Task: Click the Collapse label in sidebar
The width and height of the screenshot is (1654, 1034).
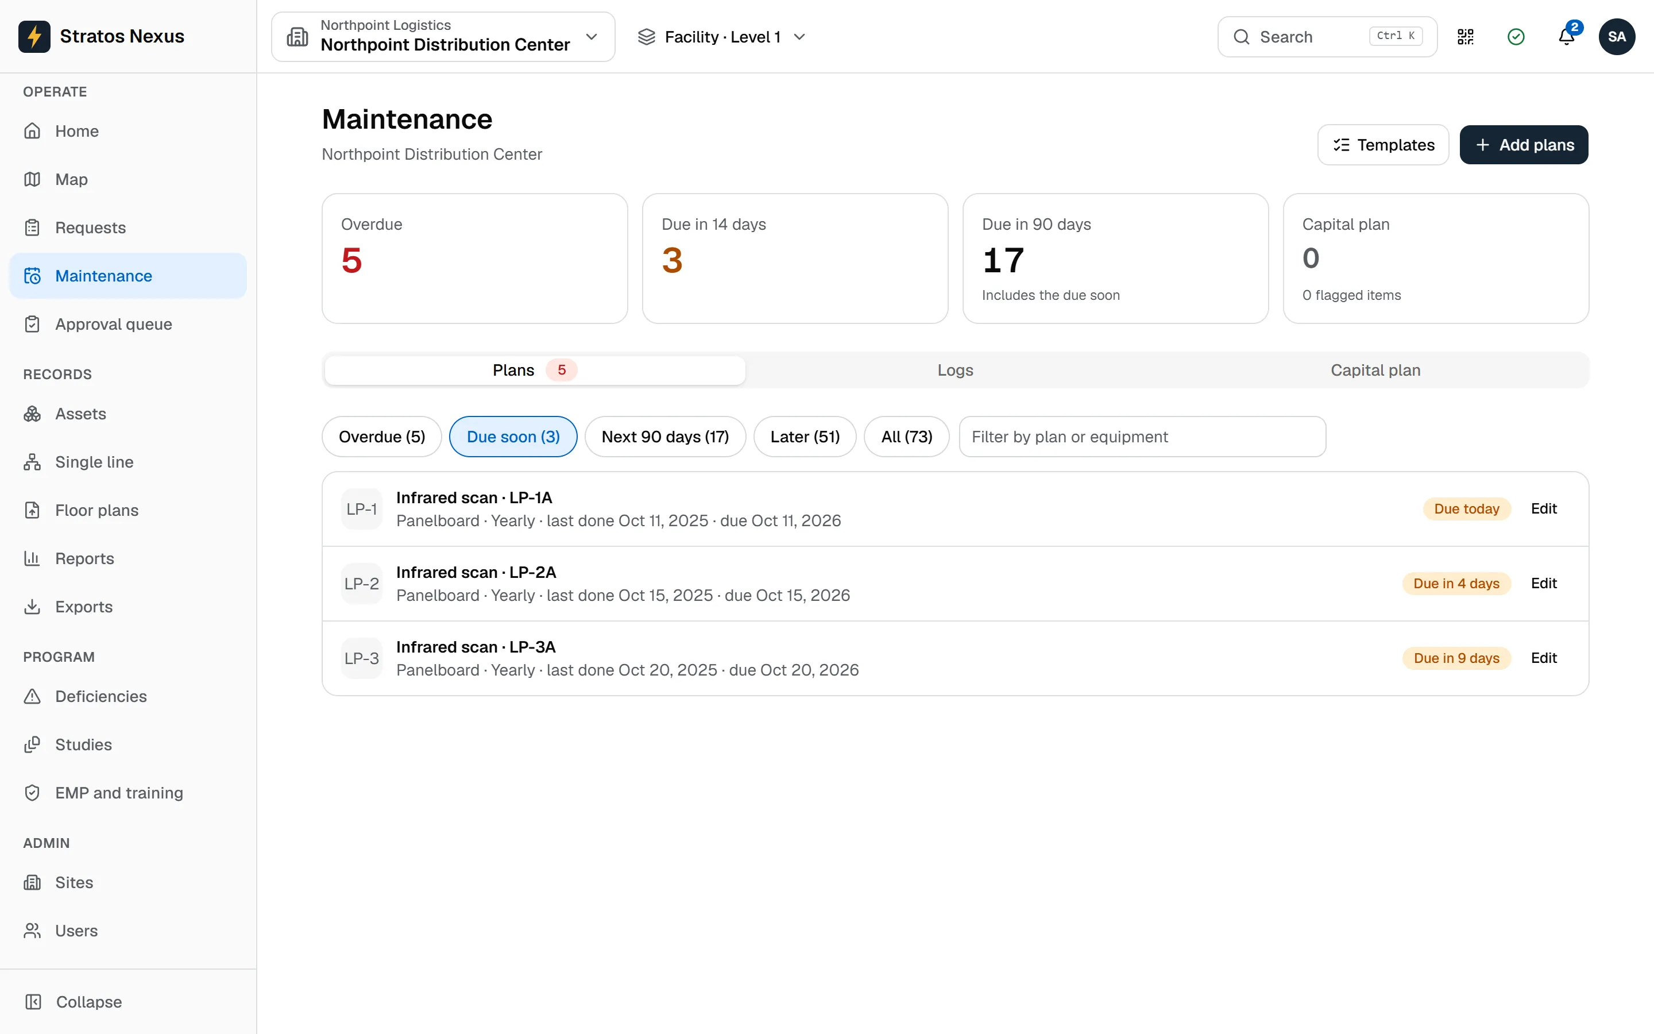Action: coord(89,1002)
